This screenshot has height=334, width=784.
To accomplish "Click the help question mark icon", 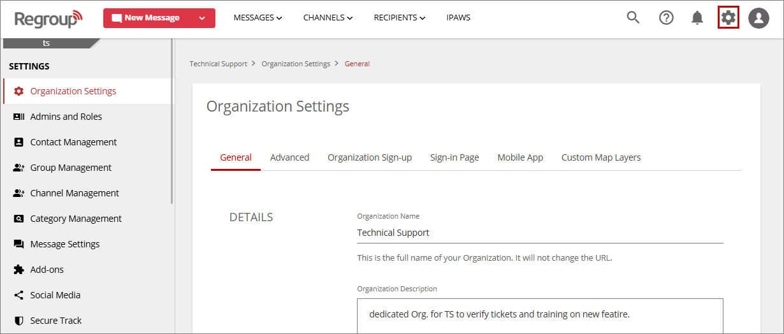I will [x=666, y=18].
